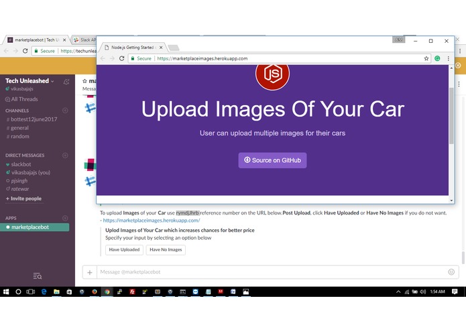Open the volume control in system tray
The height and width of the screenshot is (331, 466).
click(423, 292)
